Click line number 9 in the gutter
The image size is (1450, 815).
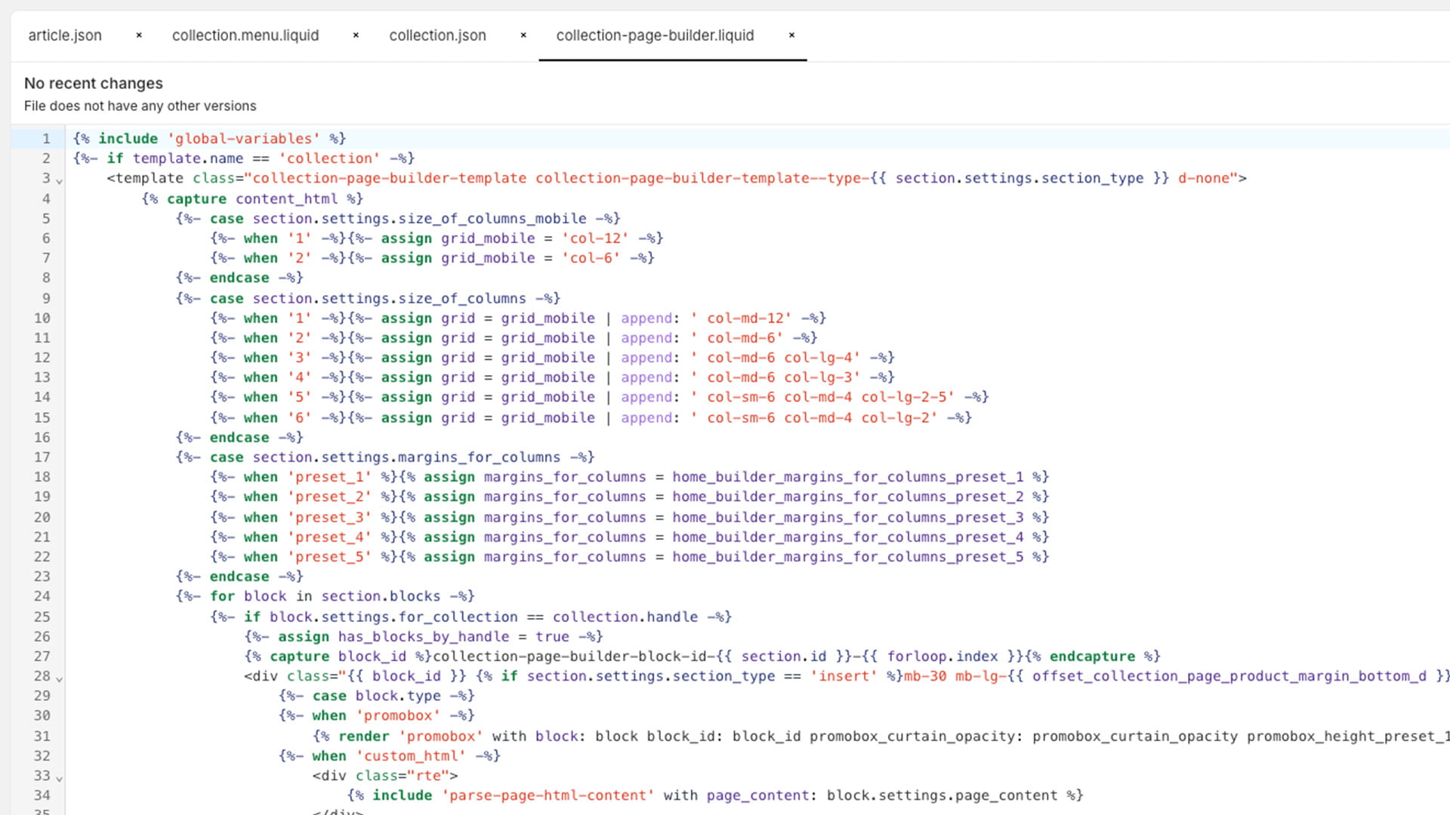point(46,299)
